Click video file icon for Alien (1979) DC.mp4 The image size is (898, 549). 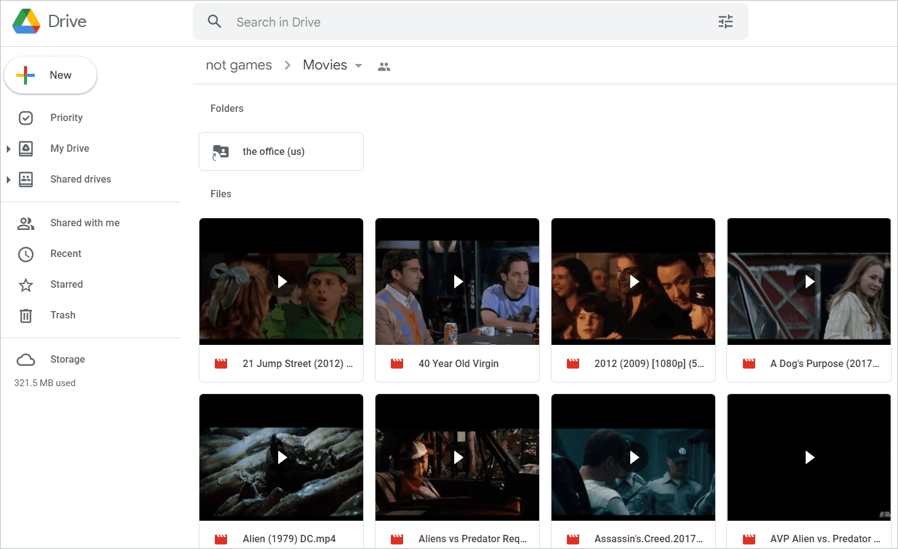(221, 539)
